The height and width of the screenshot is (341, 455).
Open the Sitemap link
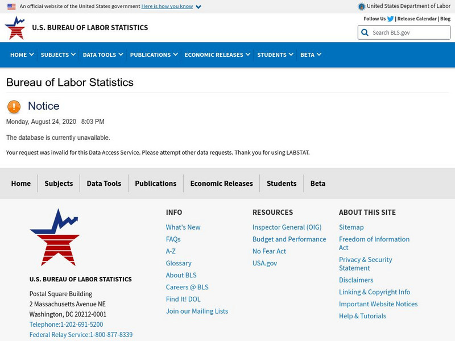351,227
